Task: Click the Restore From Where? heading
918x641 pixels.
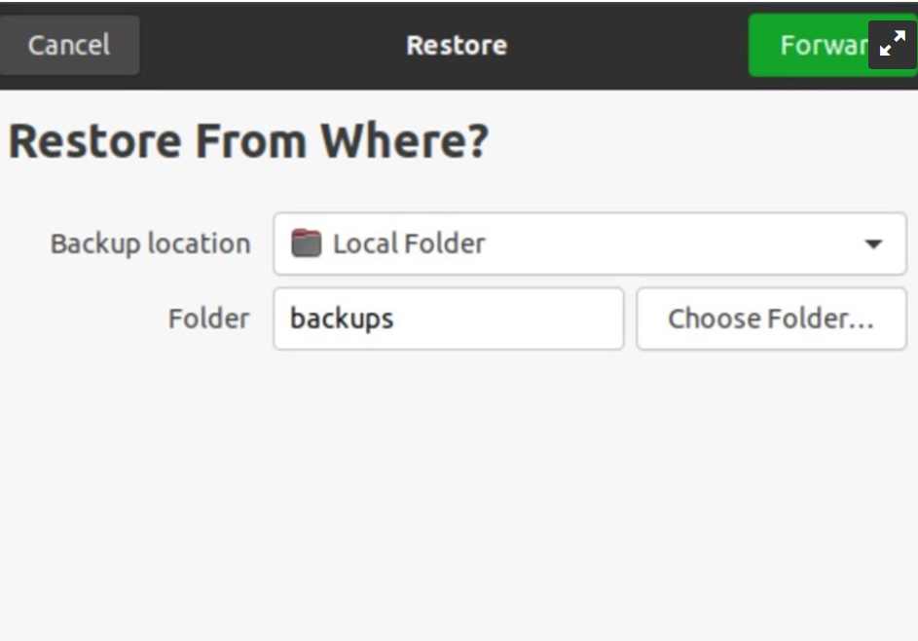Action: [248, 142]
